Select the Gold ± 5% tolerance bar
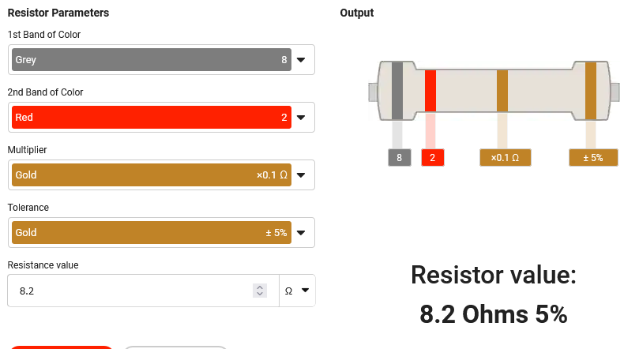Viewport: 639px width, 349px height. coord(152,232)
